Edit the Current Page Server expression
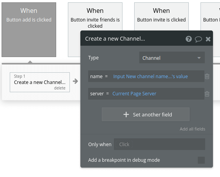Image resolution: width=220 pixels, height=177 pixels. pyautogui.click(x=134, y=94)
